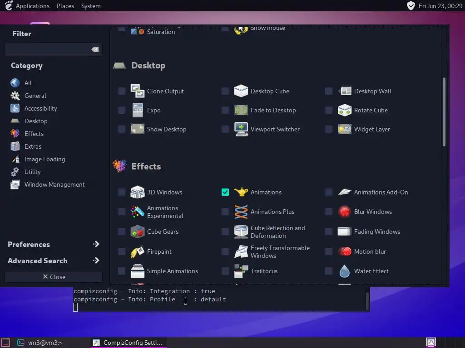Open the Viewport Switcher plugin icon

tap(241, 129)
